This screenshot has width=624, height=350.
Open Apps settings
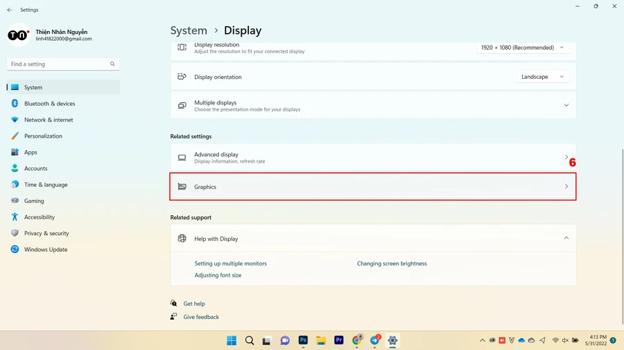[x=63, y=152]
